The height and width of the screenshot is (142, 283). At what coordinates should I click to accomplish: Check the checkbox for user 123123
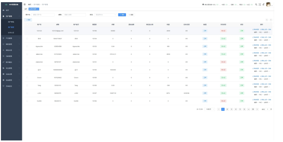(x=27, y=31)
